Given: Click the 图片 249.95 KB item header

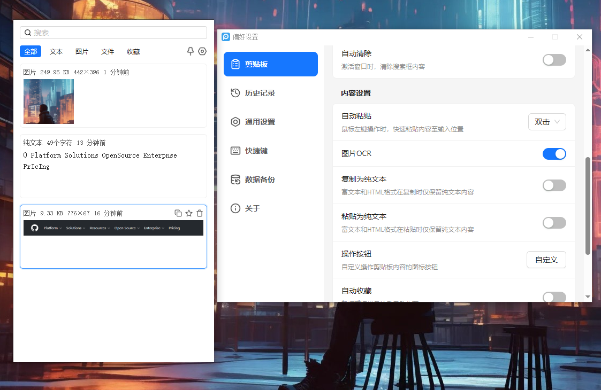Looking at the screenshot, I should click(x=76, y=72).
